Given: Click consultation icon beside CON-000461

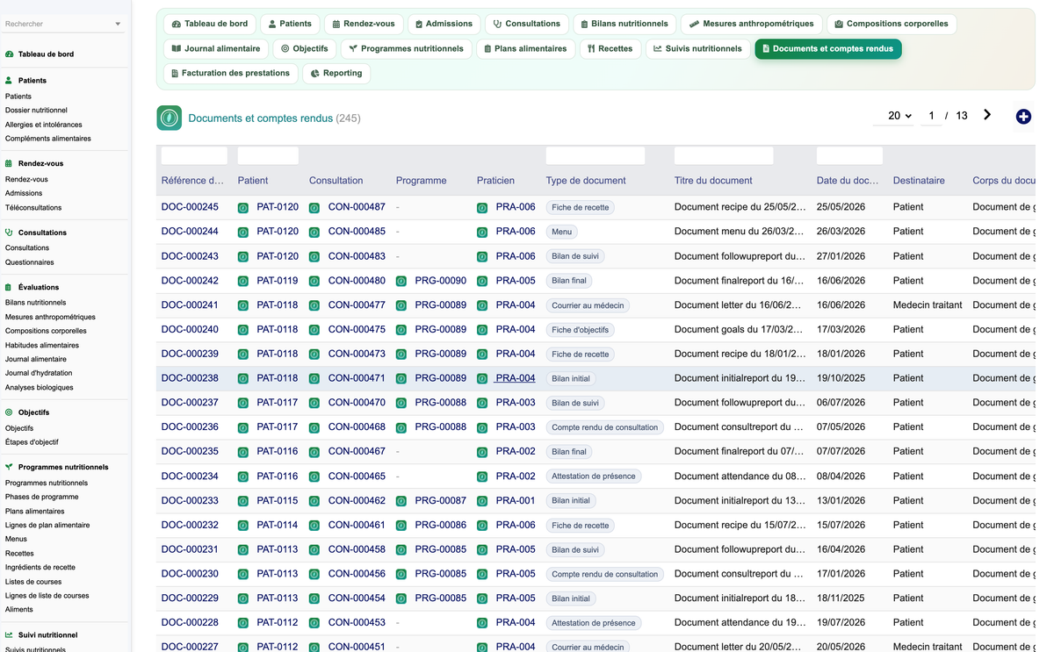Looking at the screenshot, I should pos(314,526).
